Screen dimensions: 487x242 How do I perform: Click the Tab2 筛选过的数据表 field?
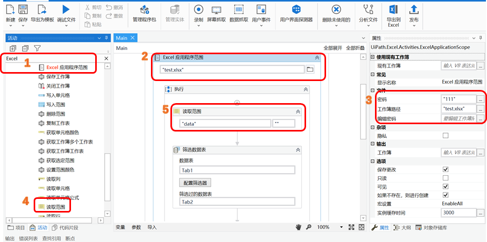(x=237, y=201)
